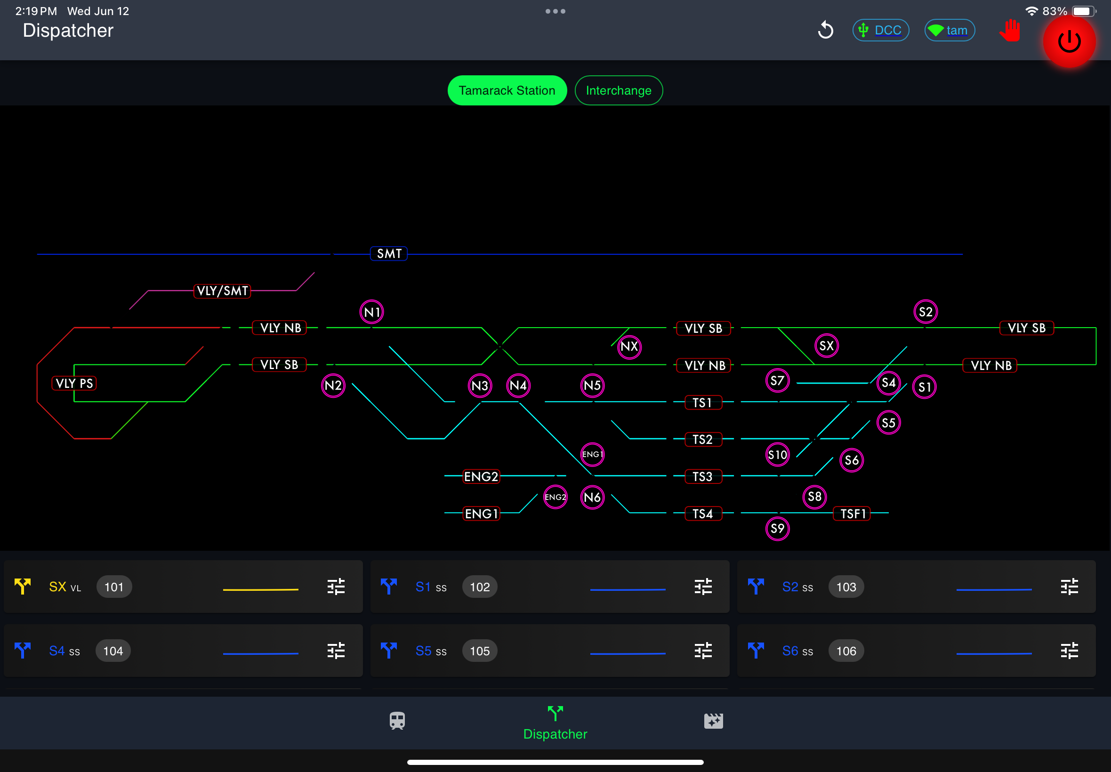Open settings sliders for S5 turnout

click(x=703, y=651)
